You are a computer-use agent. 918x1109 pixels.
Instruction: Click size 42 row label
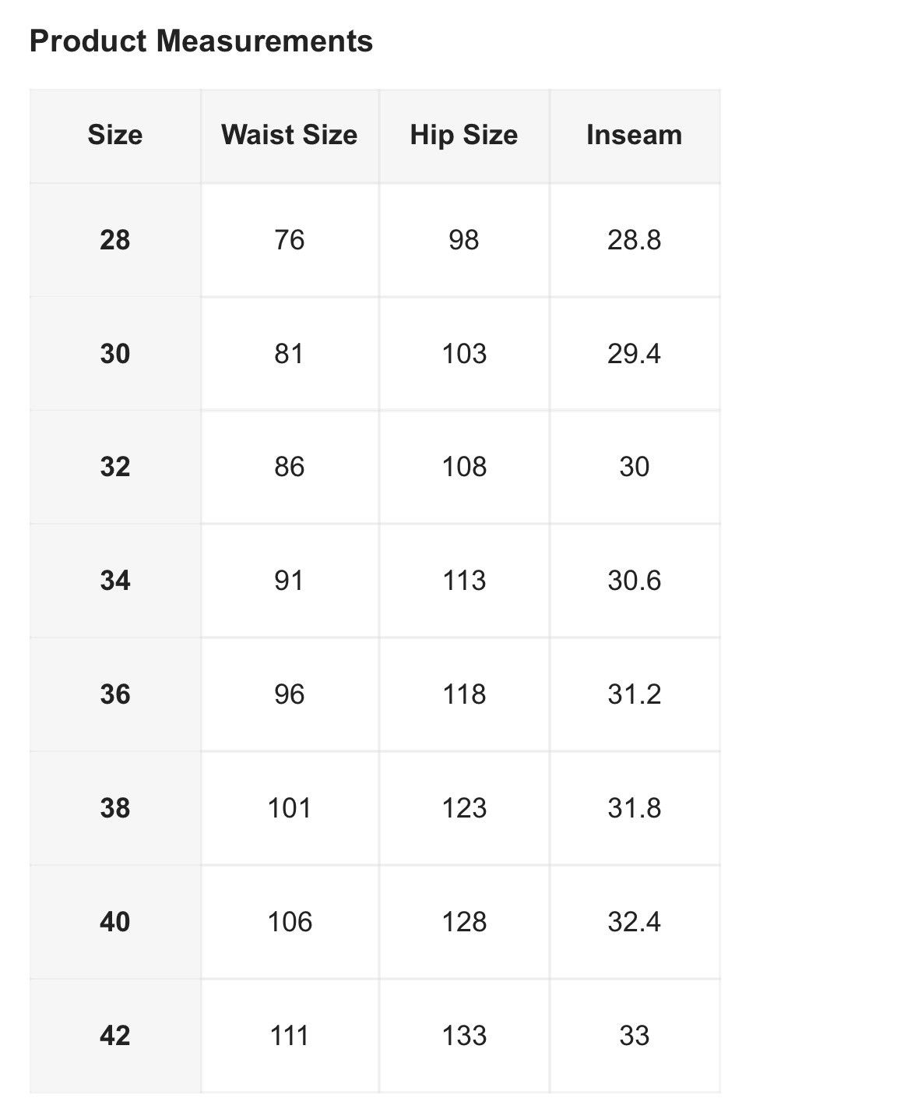click(115, 1036)
